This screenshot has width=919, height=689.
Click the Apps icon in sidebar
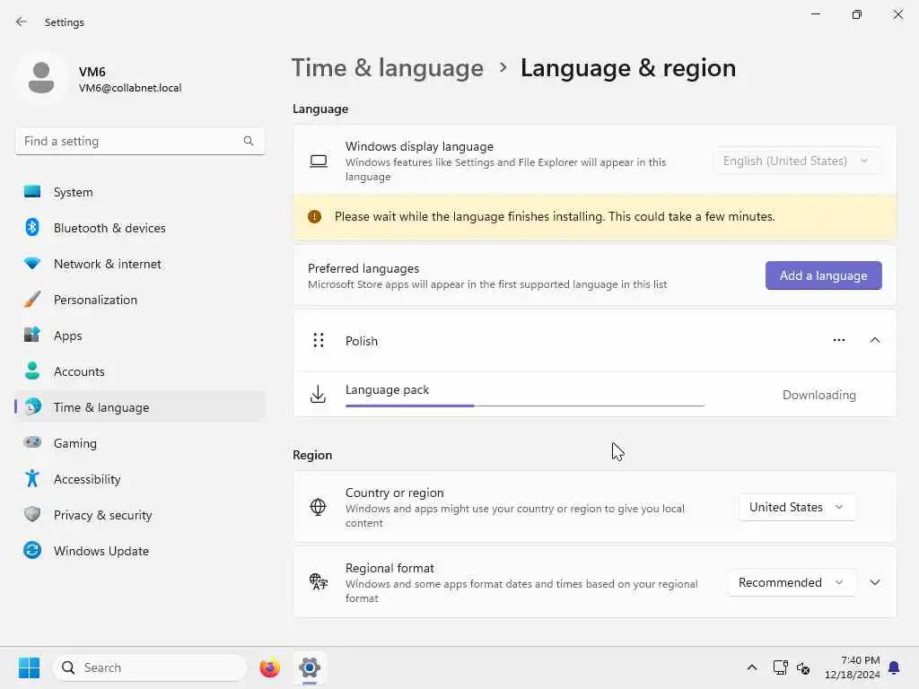pos(32,336)
